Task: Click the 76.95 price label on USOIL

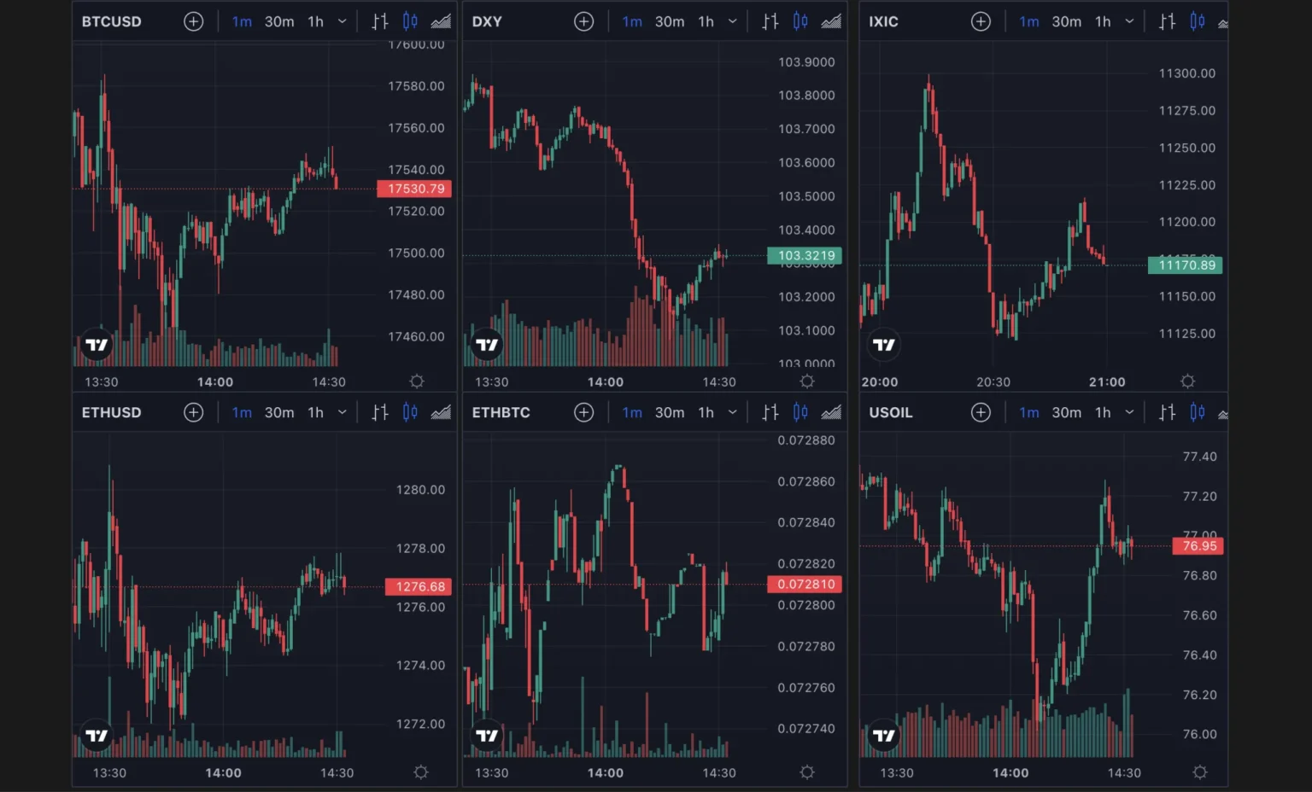Action: [1198, 545]
